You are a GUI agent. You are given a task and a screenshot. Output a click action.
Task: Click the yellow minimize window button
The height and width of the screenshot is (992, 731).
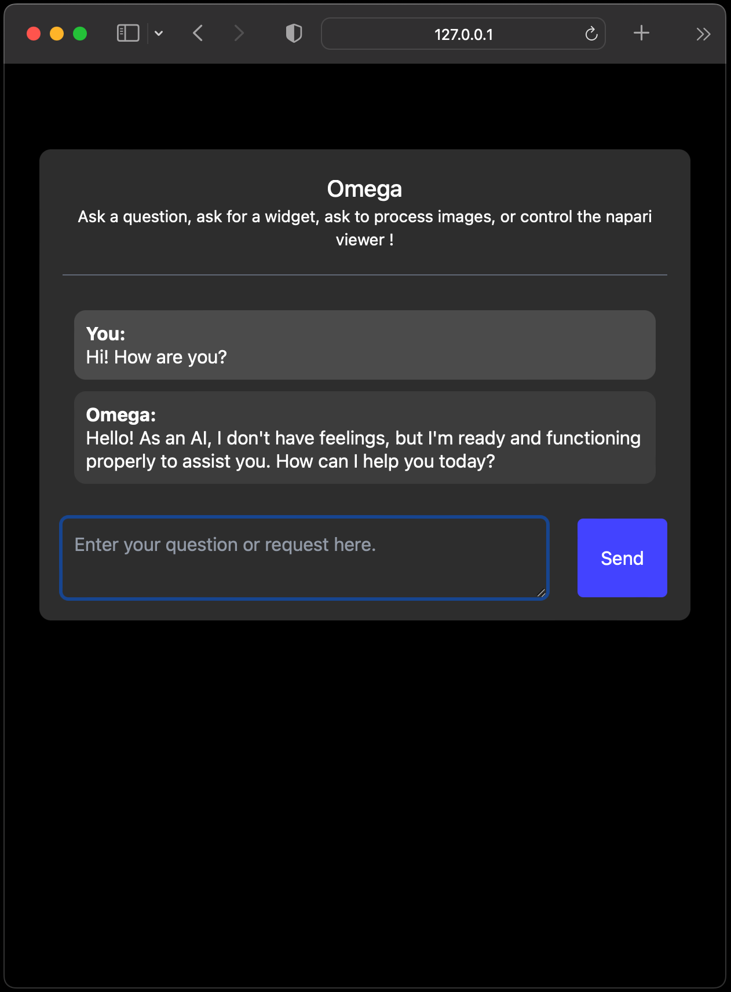(x=57, y=34)
